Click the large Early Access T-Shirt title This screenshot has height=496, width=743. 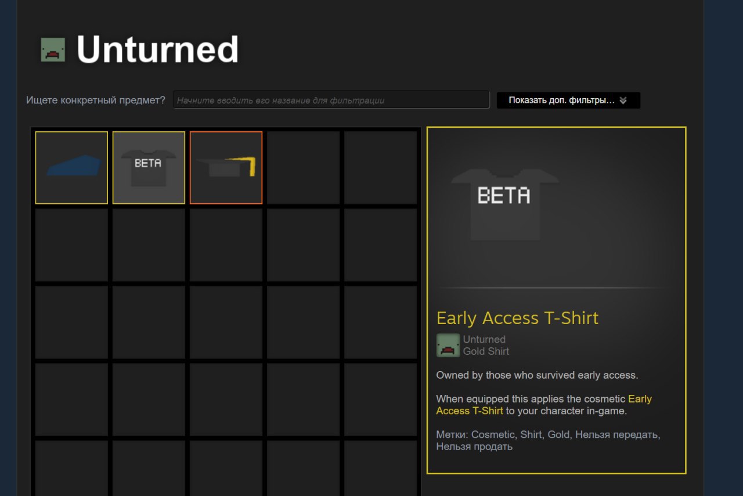(517, 318)
